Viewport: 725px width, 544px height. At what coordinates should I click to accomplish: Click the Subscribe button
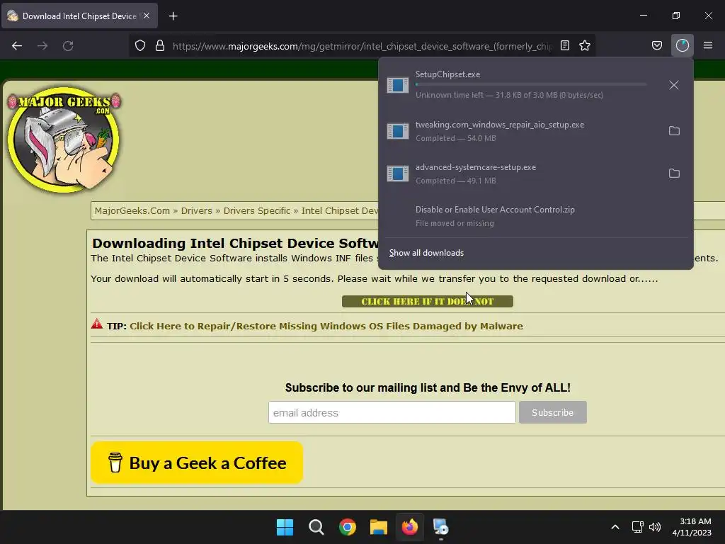pyautogui.click(x=552, y=412)
